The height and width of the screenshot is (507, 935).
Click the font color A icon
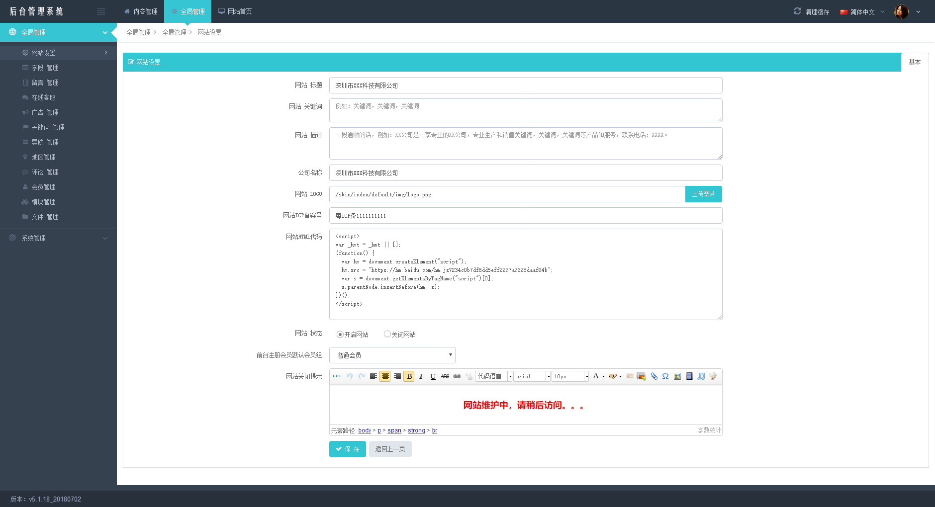(596, 376)
